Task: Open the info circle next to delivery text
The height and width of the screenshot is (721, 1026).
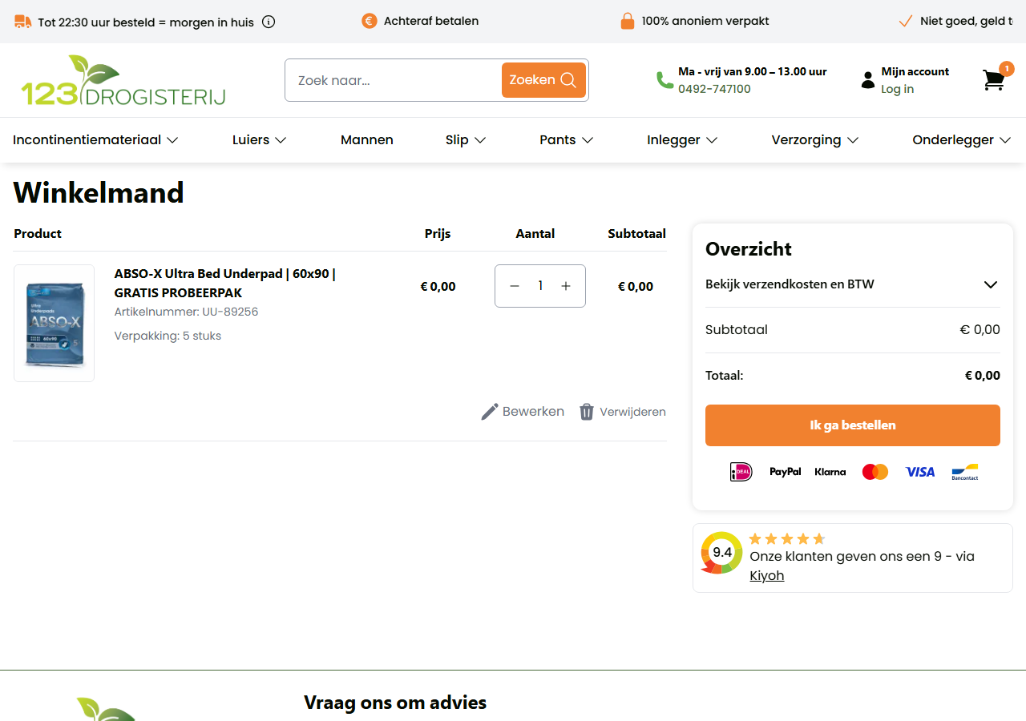Action: click(x=269, y=22)
